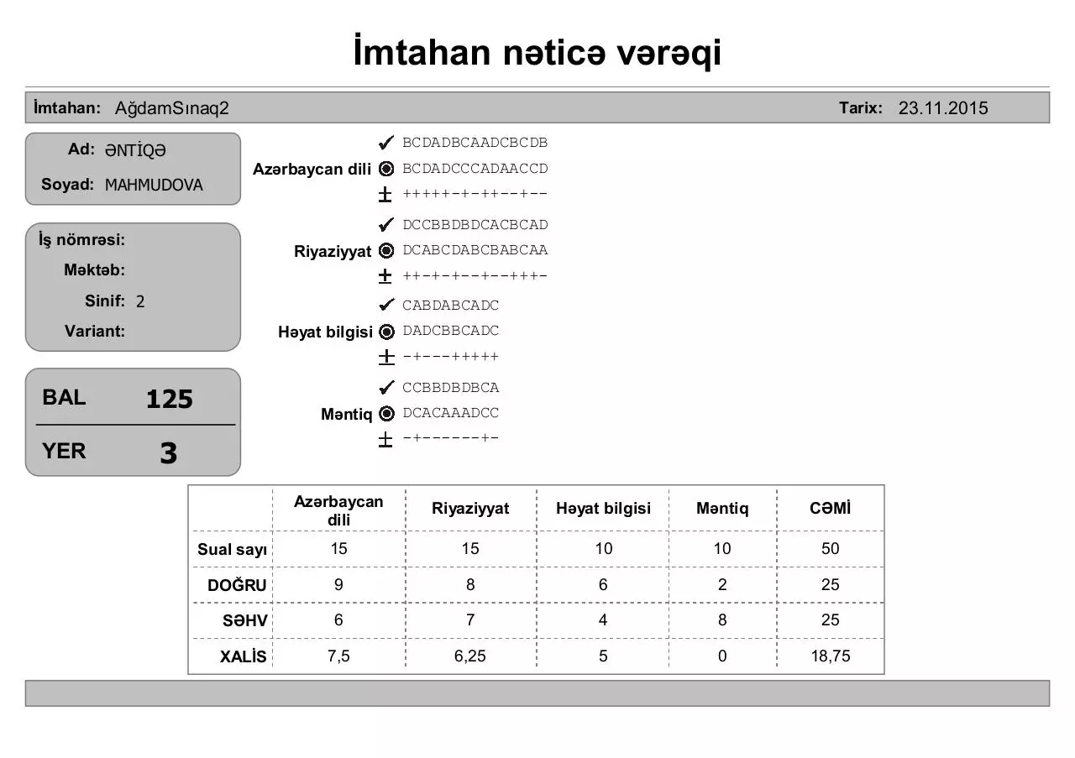Select the surname MAHMUDOVA
Viewport: 1075px width, 758px height.
[x=154, y=186]
